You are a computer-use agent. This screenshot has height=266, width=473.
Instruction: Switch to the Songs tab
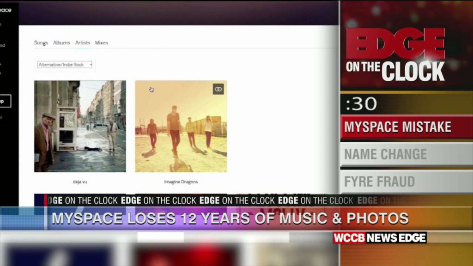(x=41, y=43)
